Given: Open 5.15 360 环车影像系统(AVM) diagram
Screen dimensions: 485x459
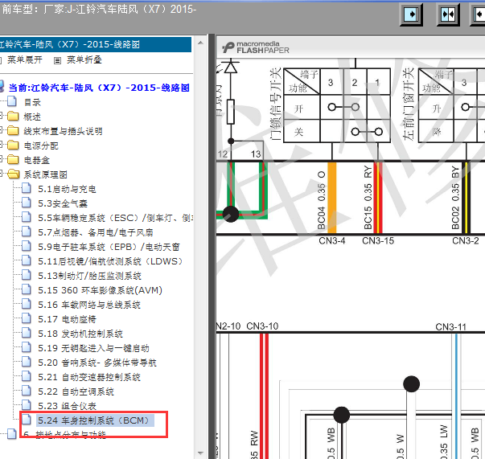Looking at the screenshot, I should click(101, 290).
